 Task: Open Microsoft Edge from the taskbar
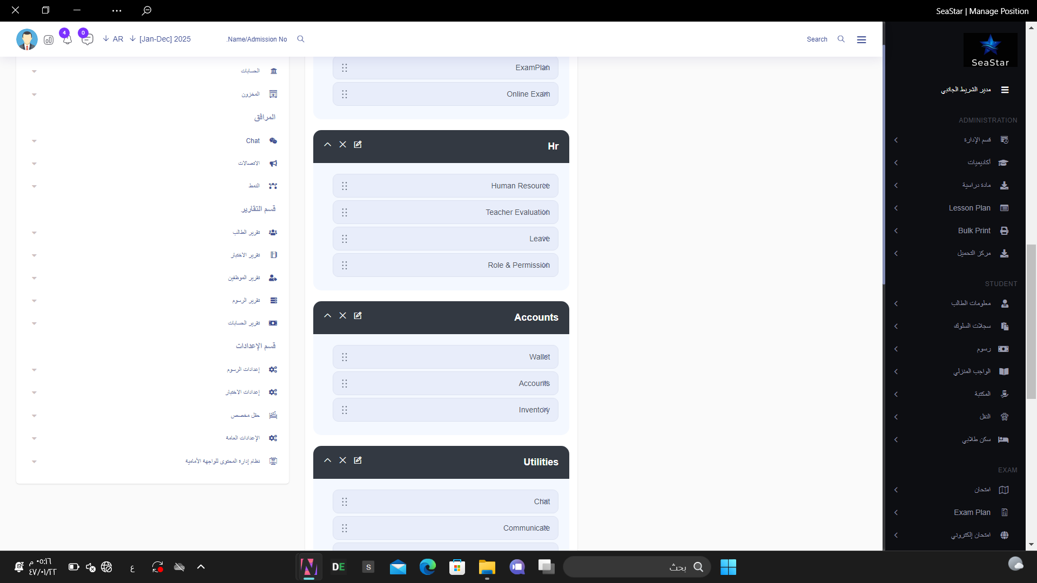(x=427, y=567)
